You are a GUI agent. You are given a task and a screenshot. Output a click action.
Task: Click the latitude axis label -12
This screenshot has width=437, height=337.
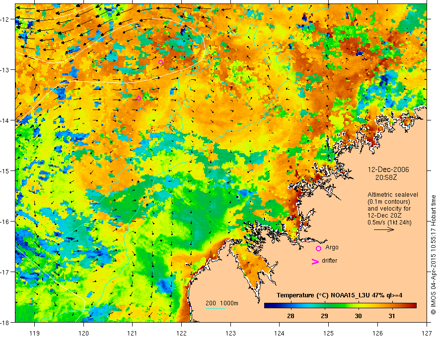click(5, 19)
